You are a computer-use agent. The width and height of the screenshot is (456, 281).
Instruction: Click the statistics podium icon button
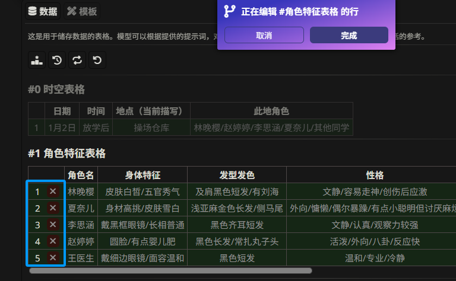click(x=37, y=59)
